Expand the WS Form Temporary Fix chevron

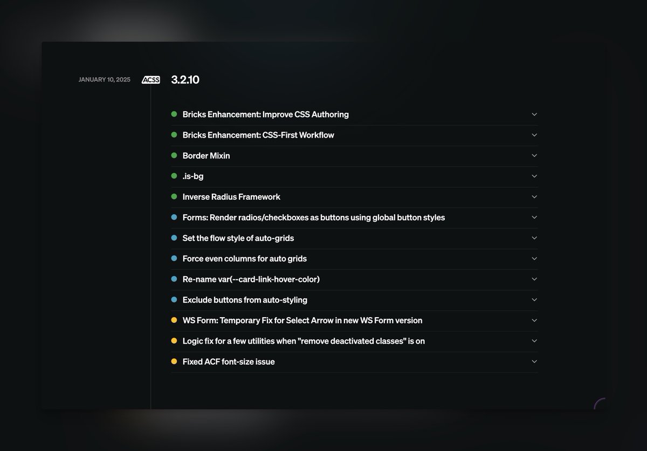534,320
